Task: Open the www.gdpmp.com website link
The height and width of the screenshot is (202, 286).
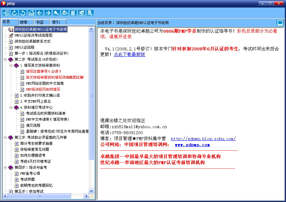Action: 192,145
